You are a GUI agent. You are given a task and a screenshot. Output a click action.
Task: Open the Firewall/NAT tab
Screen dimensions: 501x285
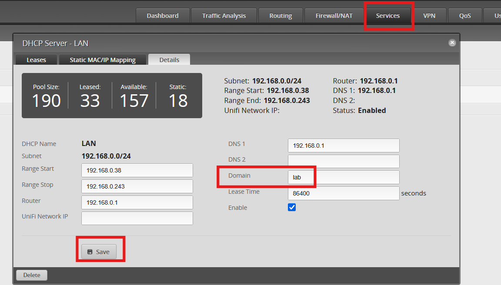pos(334,16)
